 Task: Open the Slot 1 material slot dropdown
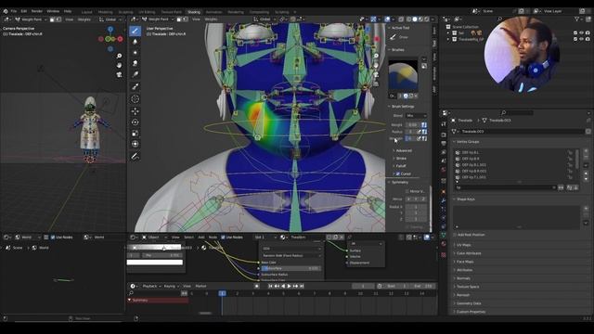pyautogui.click(x=265, y=238)
